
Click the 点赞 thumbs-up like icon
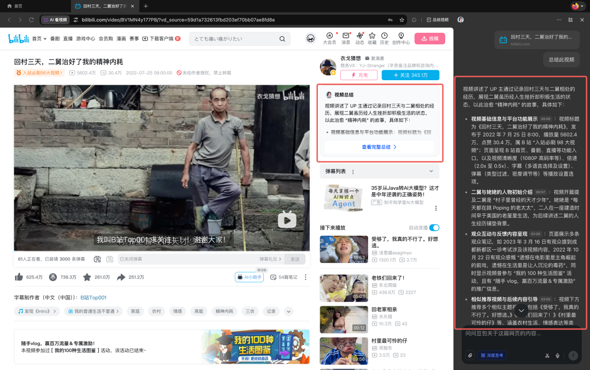pos(19,277)
